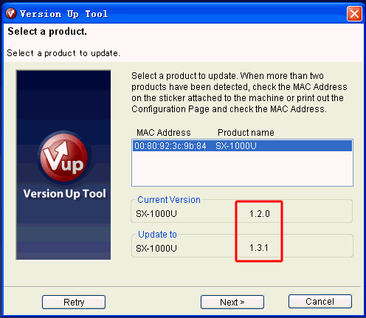Click the MAC Address column header
This screenshot has height=318, width=366.
[x=164, y=133]
